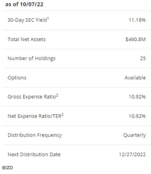Select the Net Expense Ratio 10.92% value

pos(137,116)
